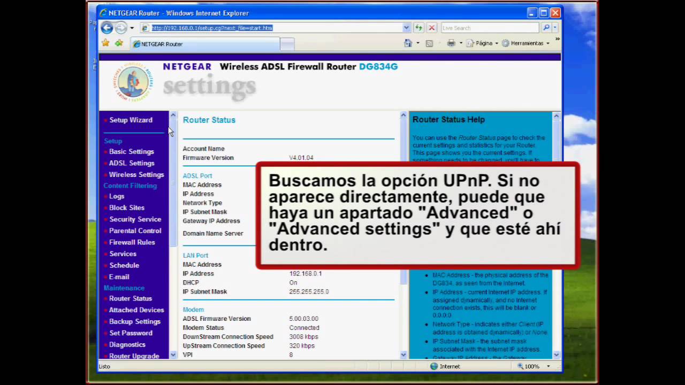Click help pane scroll-down arrow
The image size is (685, 385).
click(557, 355)
